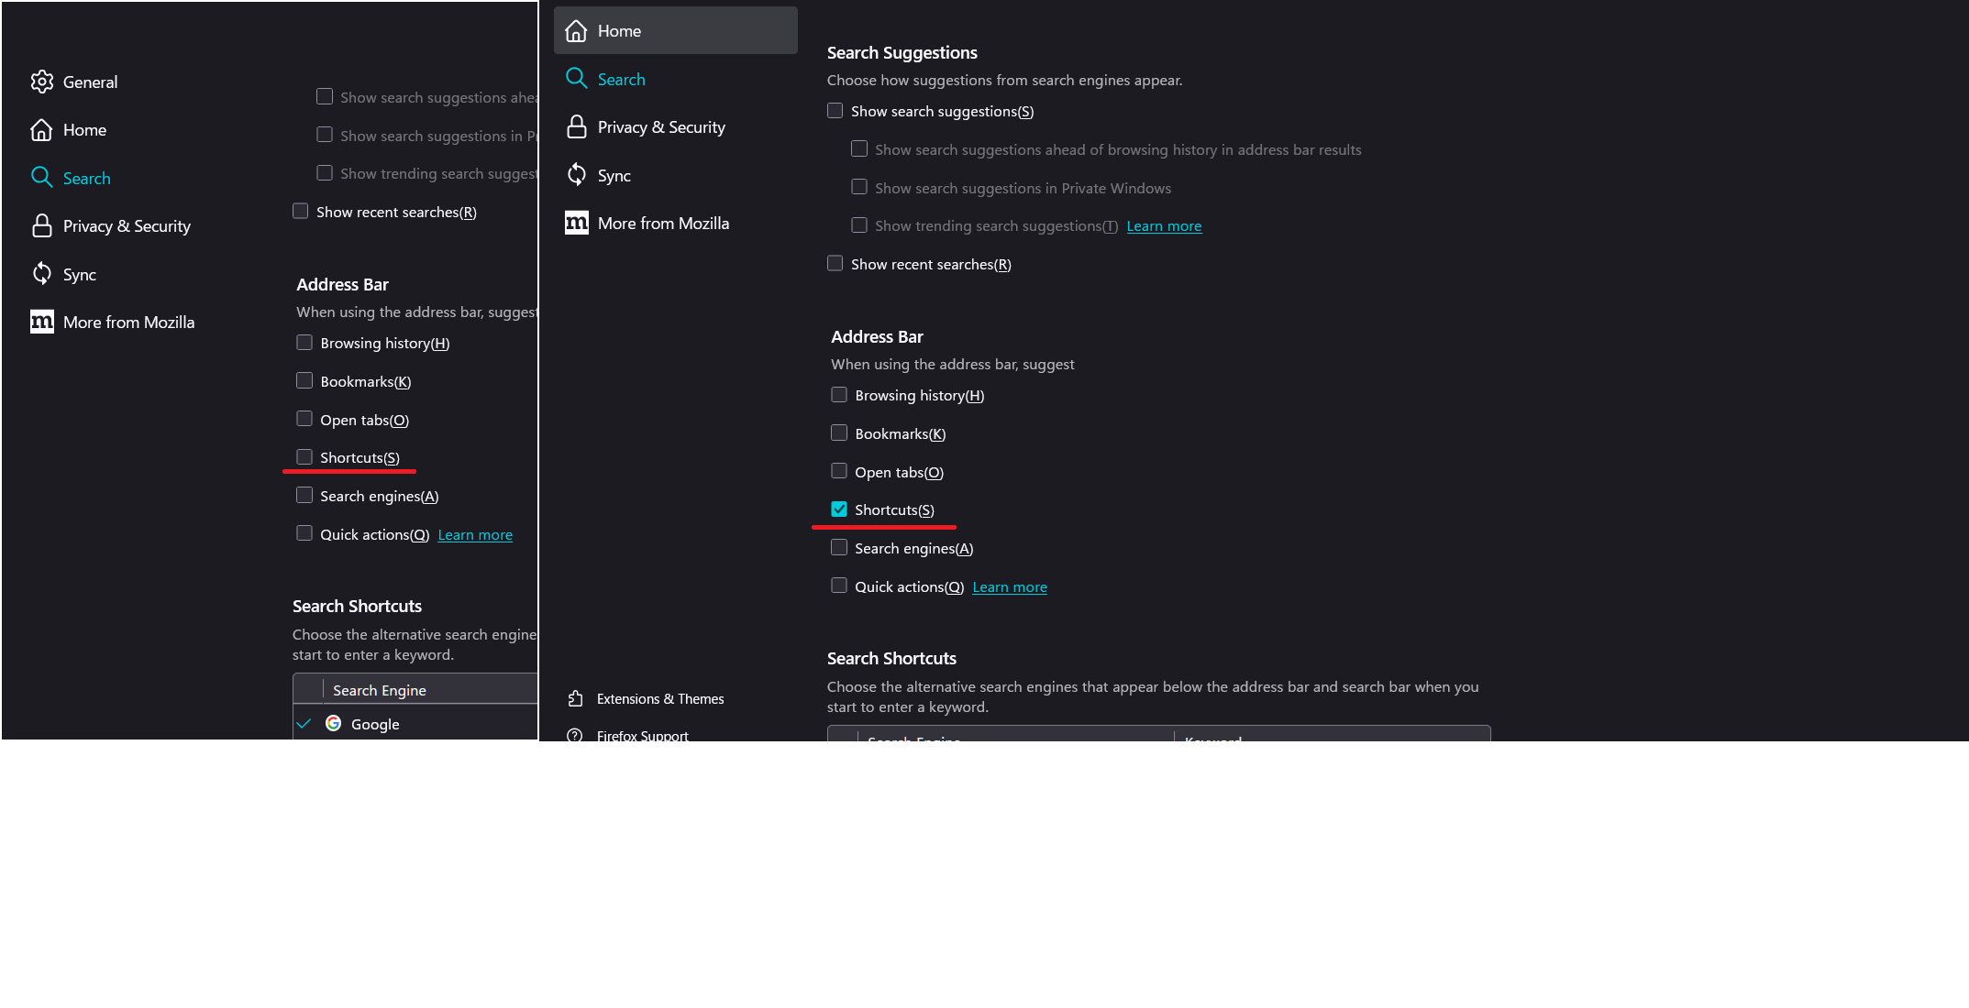Check Browsing history checkbox in left panel

tap(304, 343)
